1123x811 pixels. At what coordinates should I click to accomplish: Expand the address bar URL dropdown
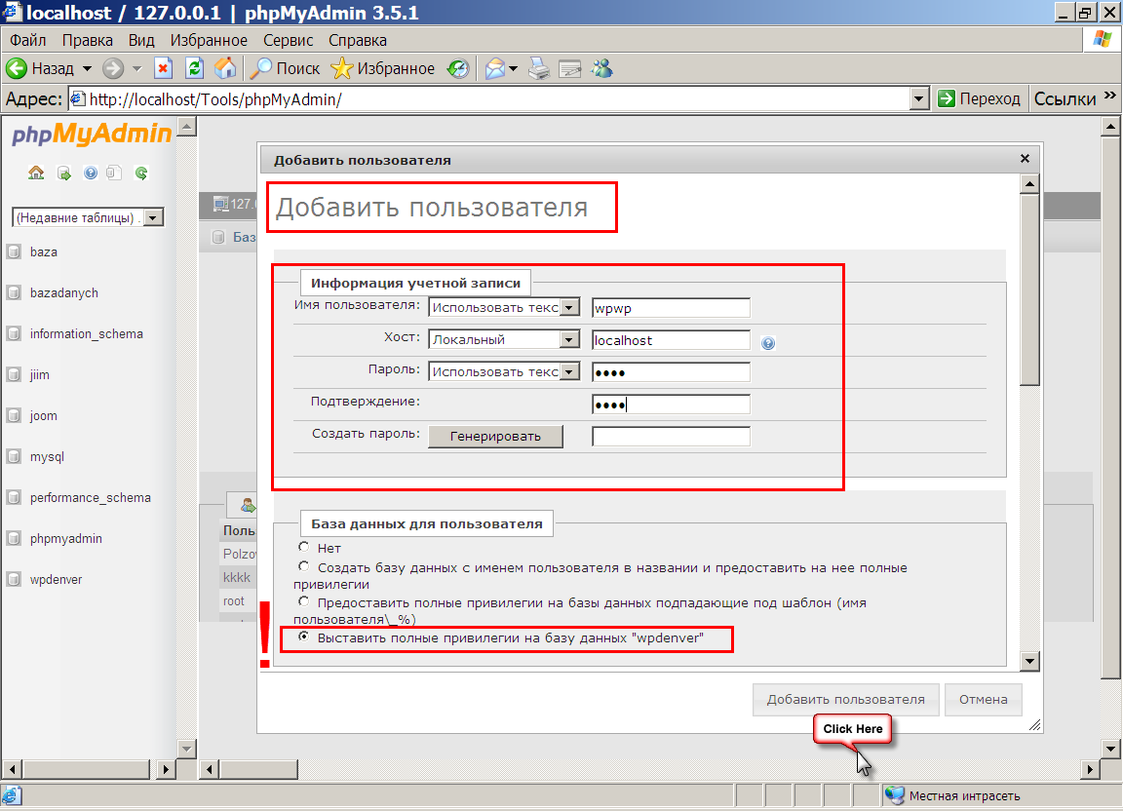[x=919, y=98]
